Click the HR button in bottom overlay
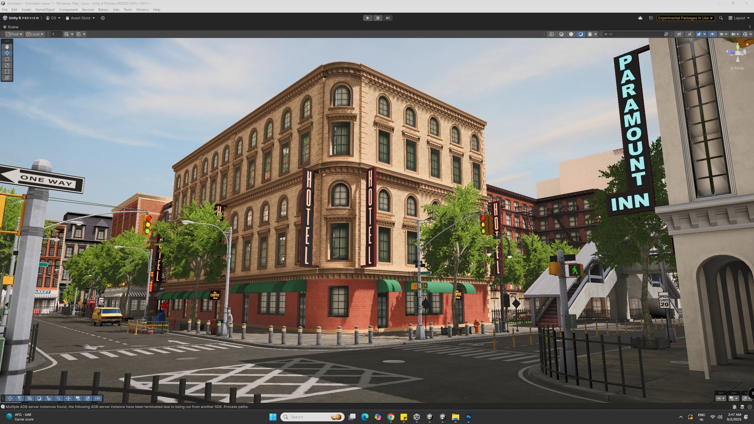The height and width of the screenshot is (424, 754). 97,398
